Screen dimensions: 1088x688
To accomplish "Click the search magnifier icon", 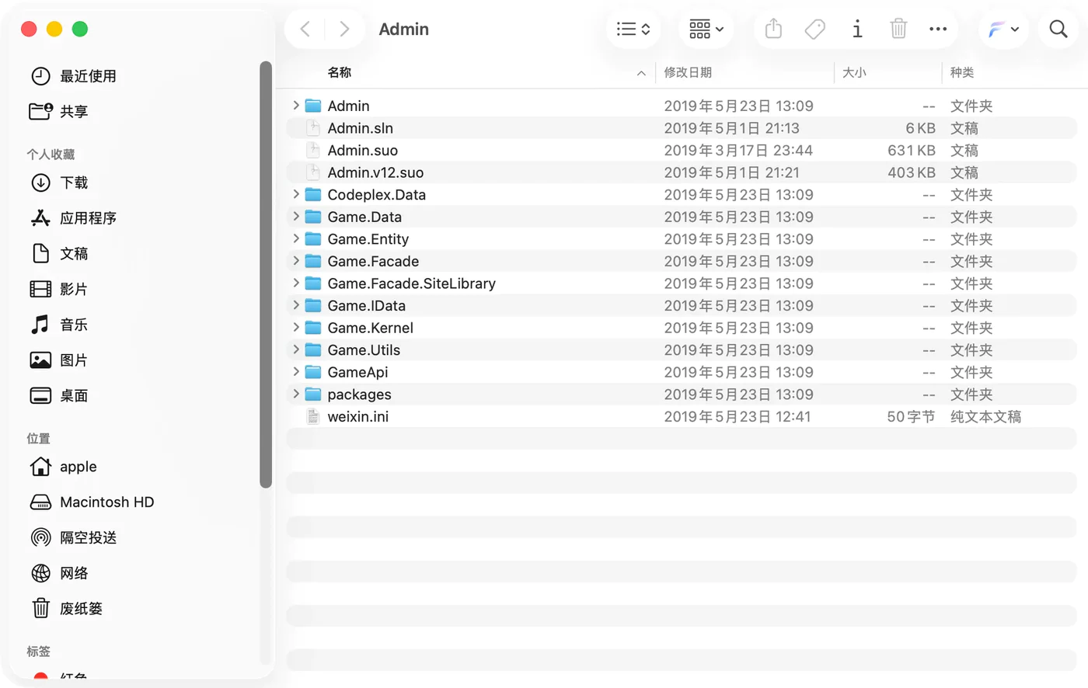I will [1058, 30].
